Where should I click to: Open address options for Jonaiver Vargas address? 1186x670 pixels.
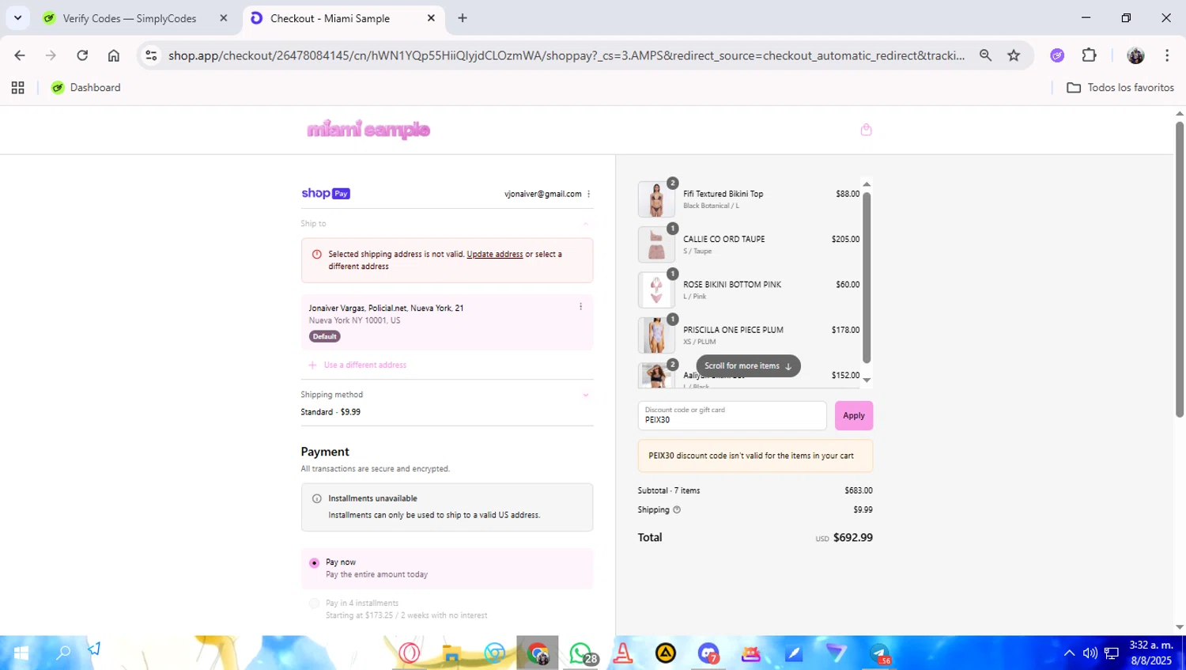pos(580,307)
